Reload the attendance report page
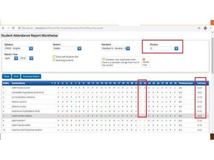The image size is (214, 160). (x=13, y=28)
